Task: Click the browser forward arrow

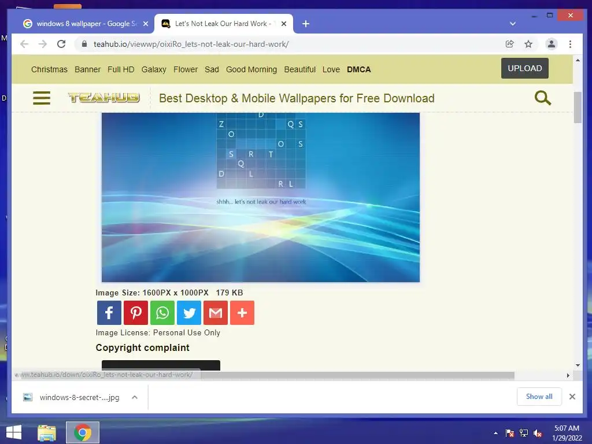Action: click(x=43, y=44)
